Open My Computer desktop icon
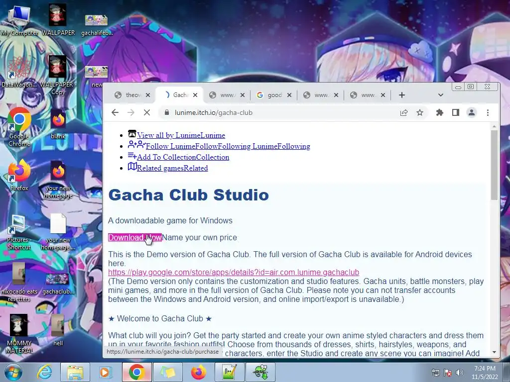 19,21
